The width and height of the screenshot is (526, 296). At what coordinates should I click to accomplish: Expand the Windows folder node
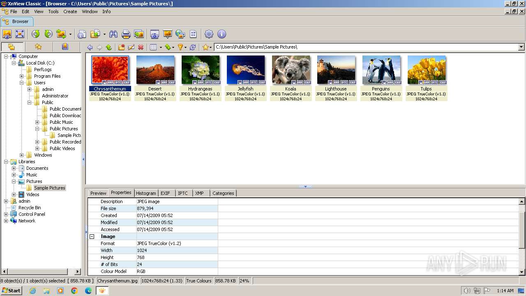(x=22, y=155)
